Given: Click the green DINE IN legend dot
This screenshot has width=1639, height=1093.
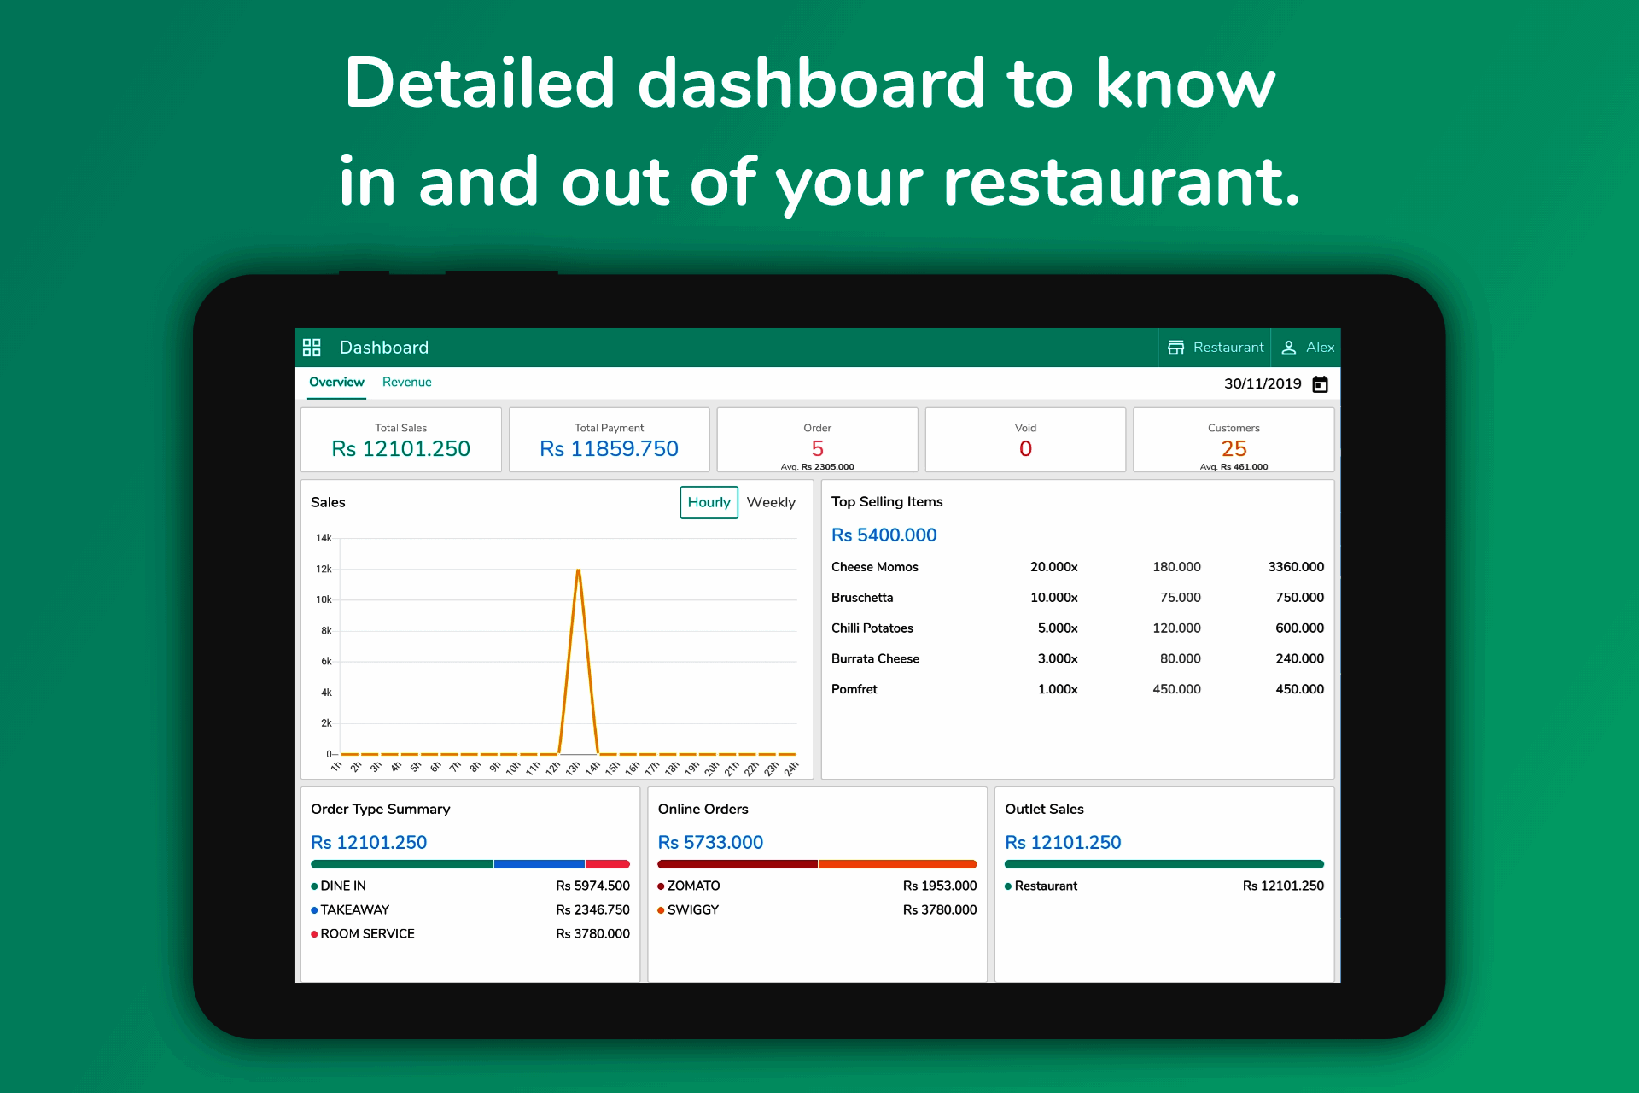Looking at the screenshot, I should click(x=314, y=886).
